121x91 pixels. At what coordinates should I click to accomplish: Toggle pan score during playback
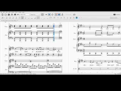[59, 15]
